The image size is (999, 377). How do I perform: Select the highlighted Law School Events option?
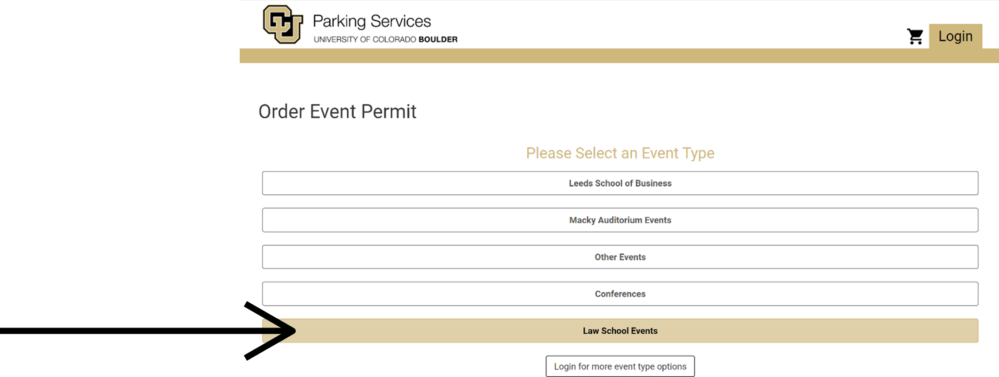(x=620, y=331)
